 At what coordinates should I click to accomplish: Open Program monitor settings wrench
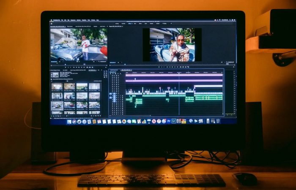click(x=227, y=62)
